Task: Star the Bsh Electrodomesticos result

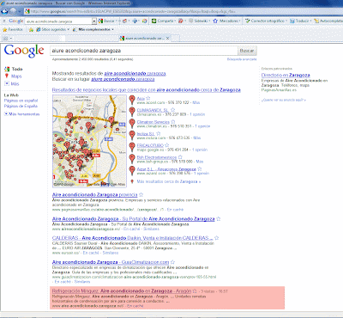Action: pyautogui.click(x=180, y=157)
